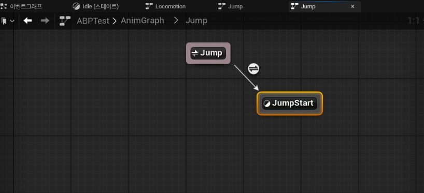Expand the chevron between AnimGraph and Jump

click(176, 21)
